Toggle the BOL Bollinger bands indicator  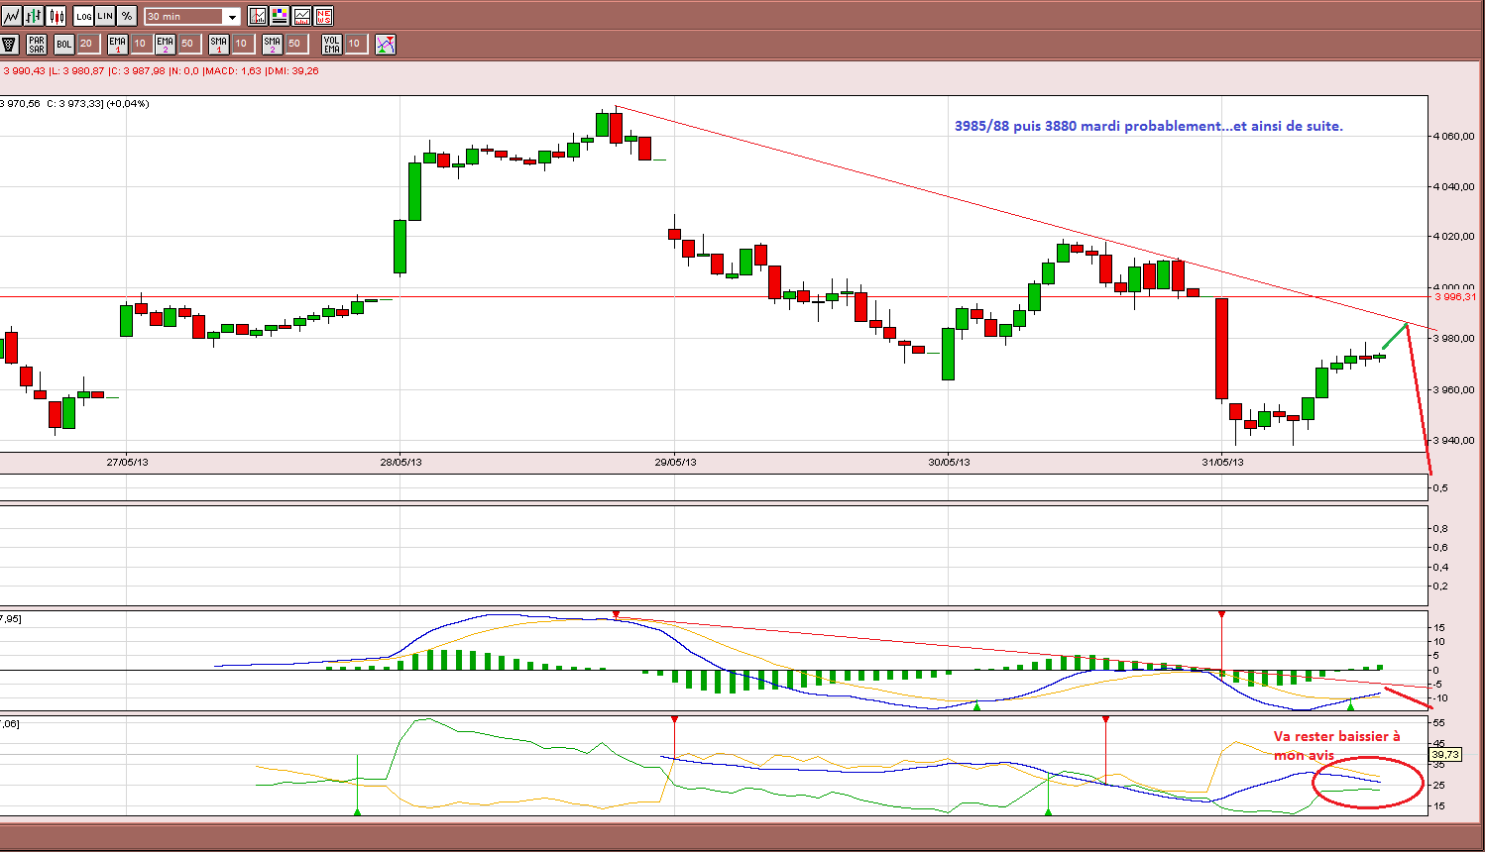64,44
